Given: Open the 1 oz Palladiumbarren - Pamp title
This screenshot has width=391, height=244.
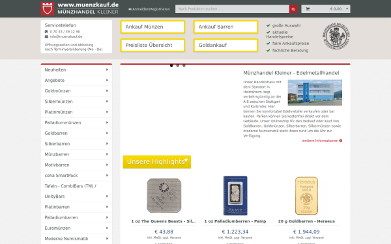Looking at the screenshot, I should click(x=235, y=221).
